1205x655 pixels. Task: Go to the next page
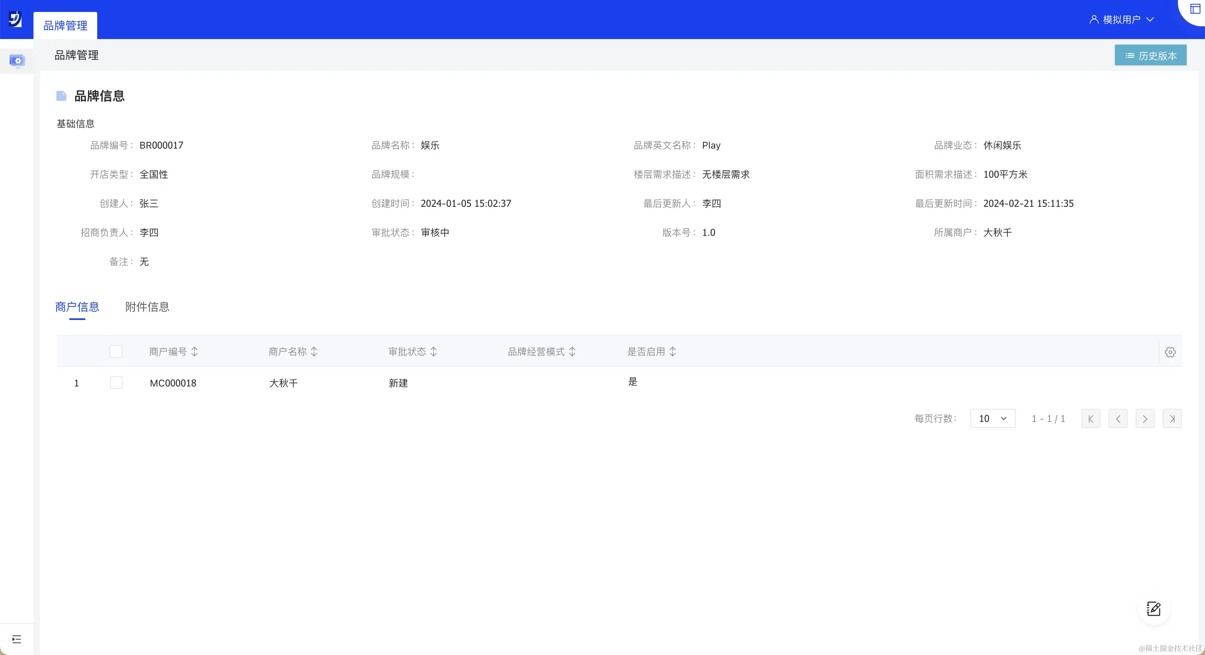pyautogui.click(x=1145, y=419)
